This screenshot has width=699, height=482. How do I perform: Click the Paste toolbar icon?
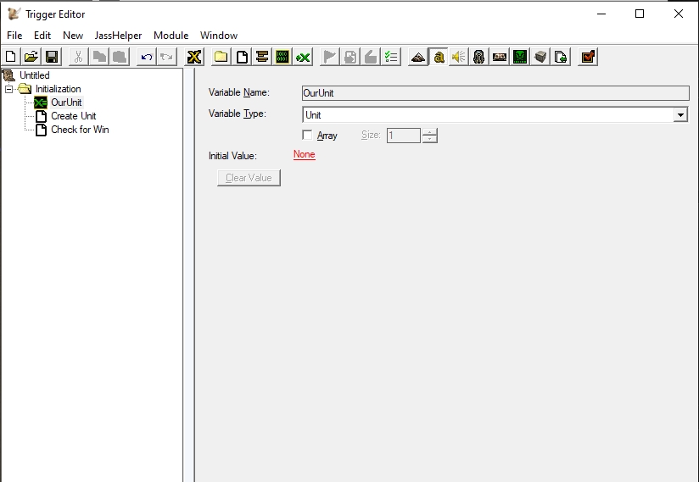(120, 57)
